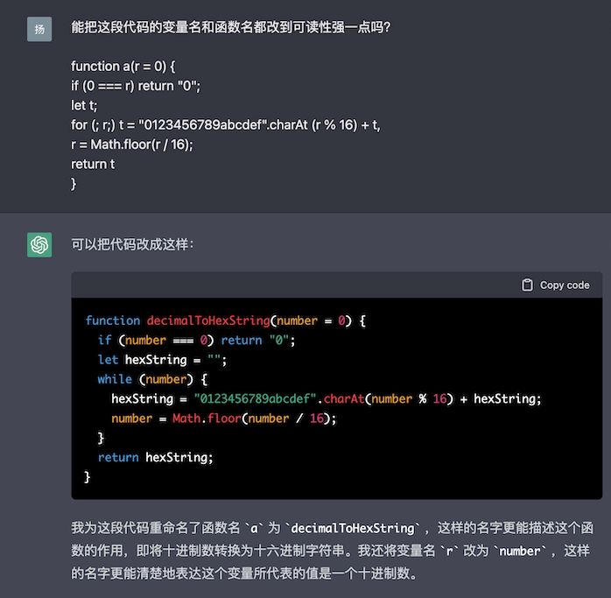Viewport: 611px width, 598px height.
Task: Click inline code decimalToHexString in explanation
Action: pos(351,528)
